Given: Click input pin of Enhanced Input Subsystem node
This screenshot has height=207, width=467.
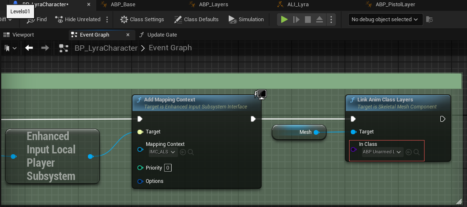Looking at the screenshot, I should (13, 157).
